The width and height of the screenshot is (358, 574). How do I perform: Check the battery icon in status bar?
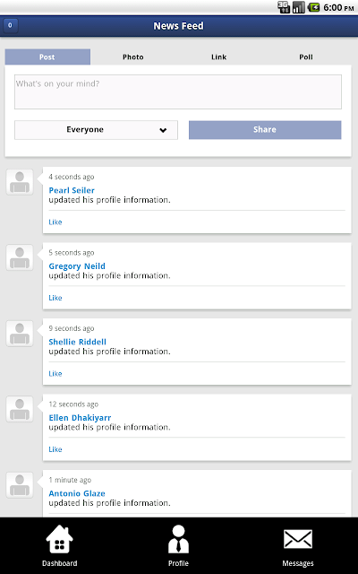(x=313, y=7)
